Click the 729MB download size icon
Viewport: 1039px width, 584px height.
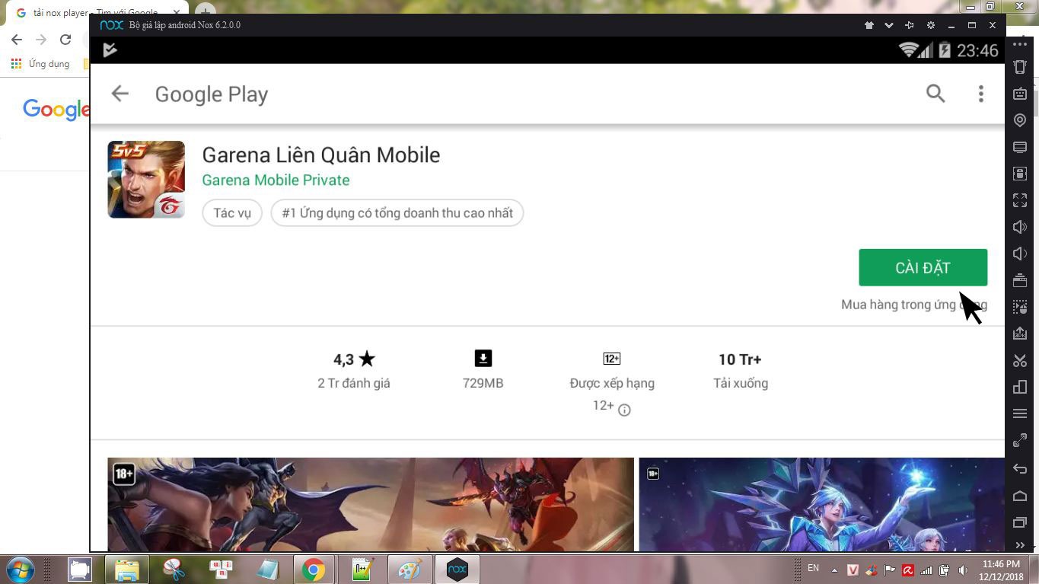pos(483,359)
